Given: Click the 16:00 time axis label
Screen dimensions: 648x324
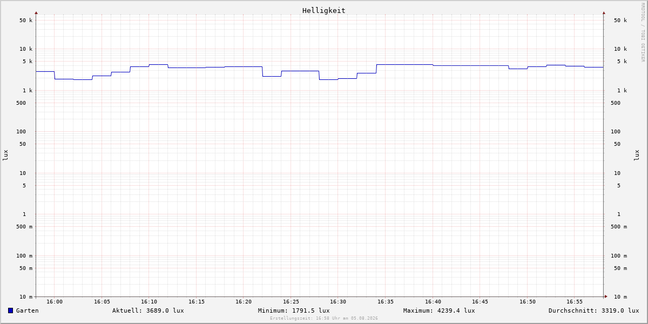Looking at the screenshot, I should point(55,302).
